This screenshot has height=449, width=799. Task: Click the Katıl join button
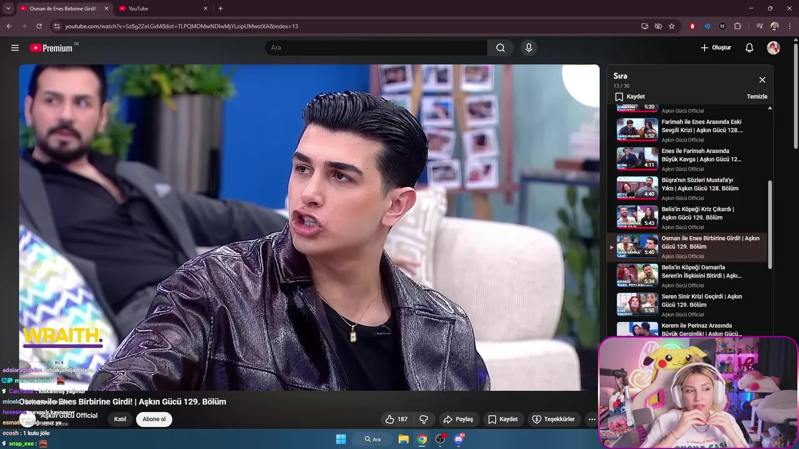120,419
